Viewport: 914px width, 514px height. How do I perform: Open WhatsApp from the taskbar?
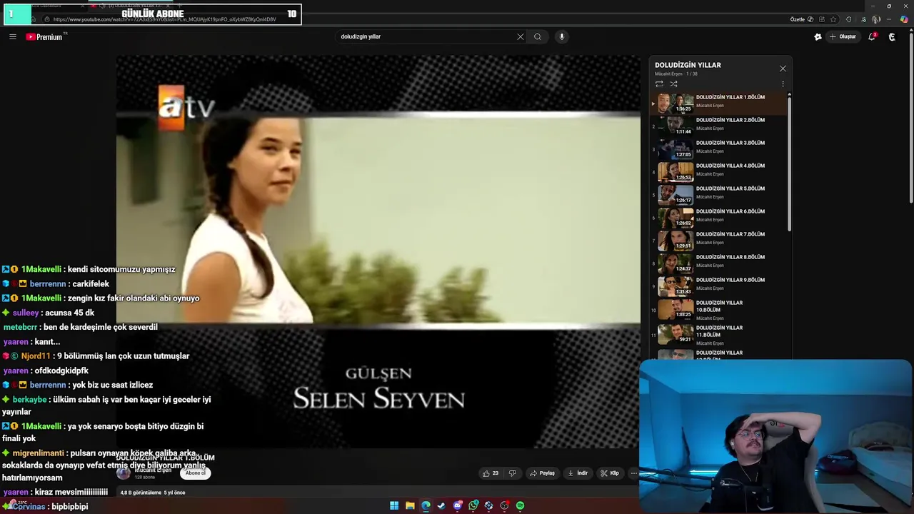click(x=473, y=505)
